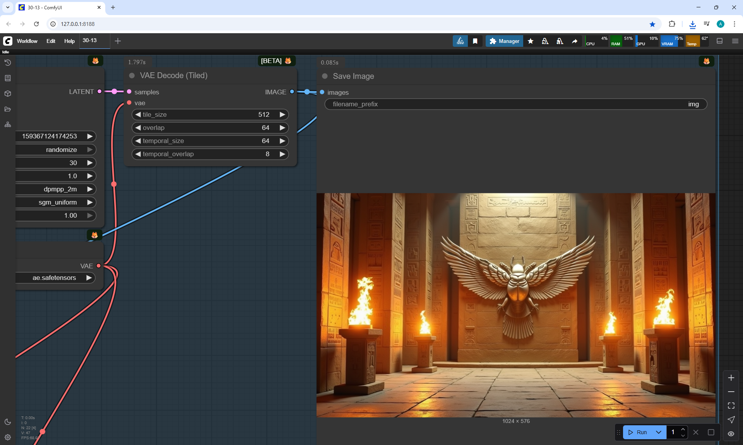Click the Manager button
The image size is (743, 445).
[504, 41]
